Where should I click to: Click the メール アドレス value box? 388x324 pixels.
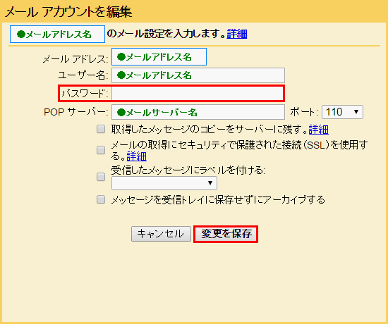159,57
